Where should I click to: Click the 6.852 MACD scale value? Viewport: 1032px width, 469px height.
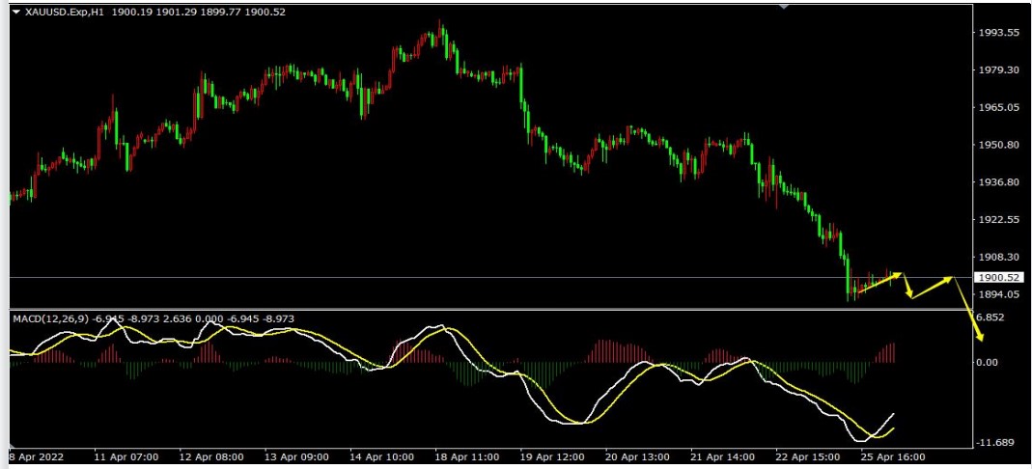[990, 317]
